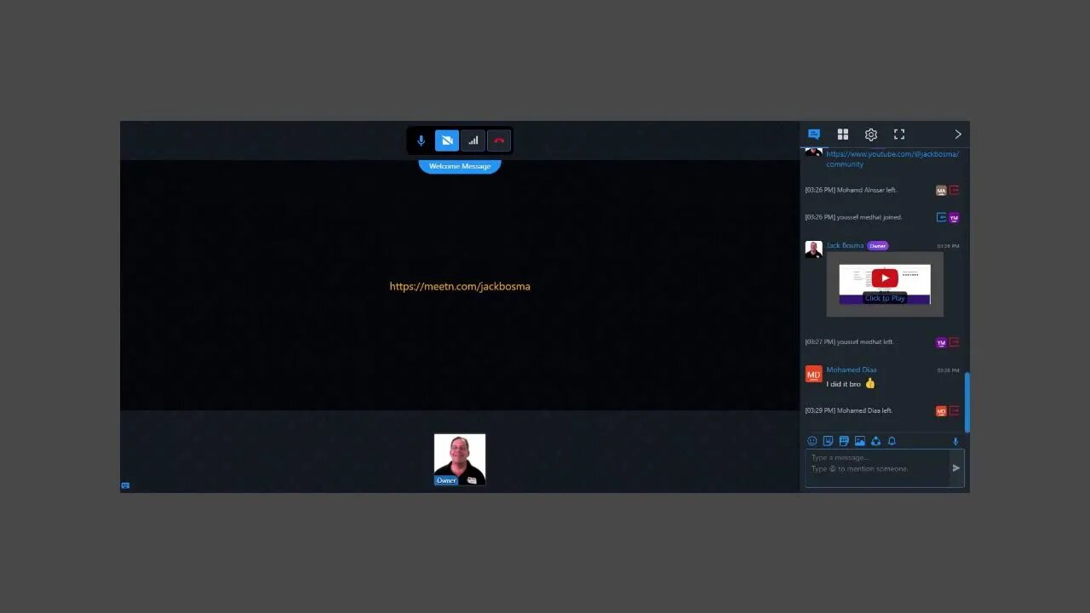Open the GIF picker icon
Viewport: 1090px width, 613px height.
[844, 441]
